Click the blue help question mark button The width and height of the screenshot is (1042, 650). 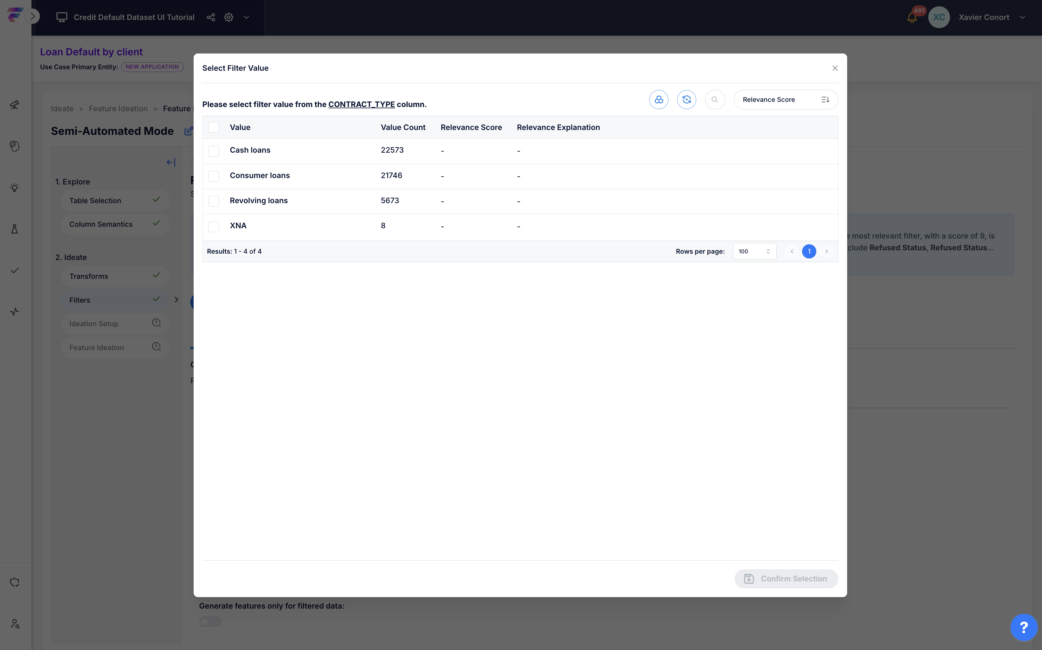pos(1024,627)
